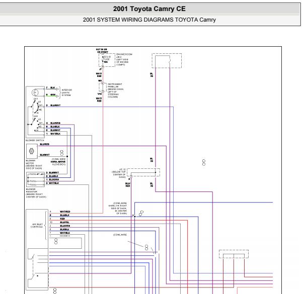Select the "BLOWER RESISTOR" component label
Image resolution: width=303 pixels, height=294 pixels.
point(36,193)
